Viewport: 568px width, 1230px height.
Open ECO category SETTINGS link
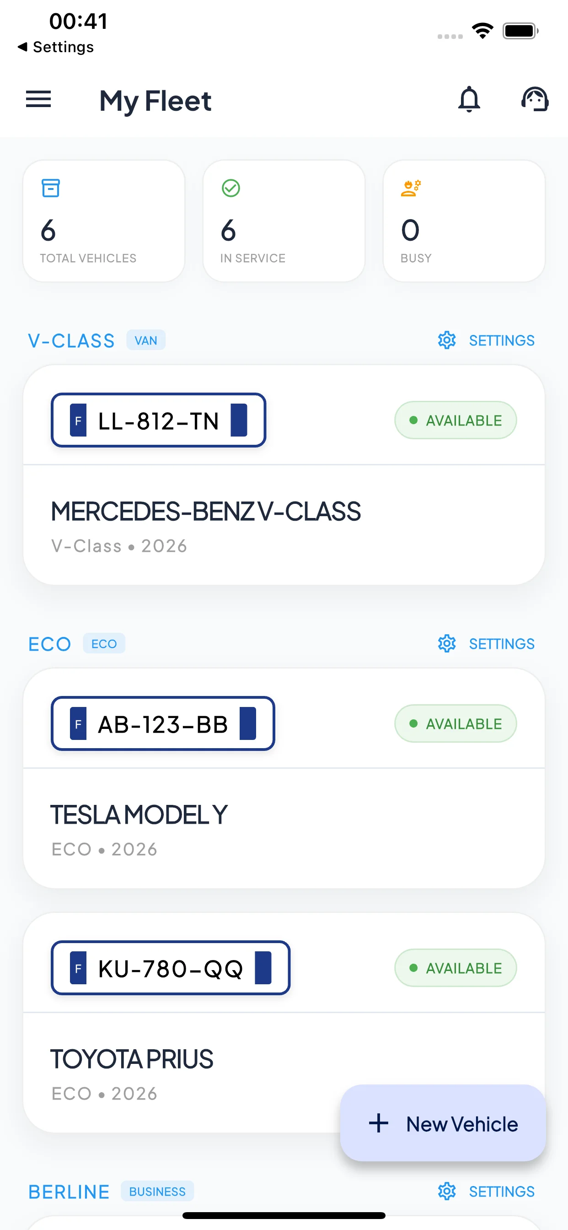pos(501,644)
